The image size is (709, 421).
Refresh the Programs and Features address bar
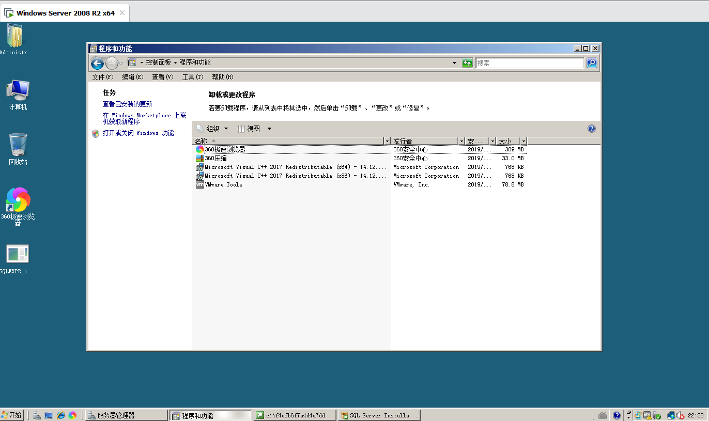[x=467, y=63]
